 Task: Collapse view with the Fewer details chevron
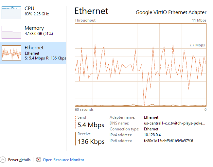point(3,160)
